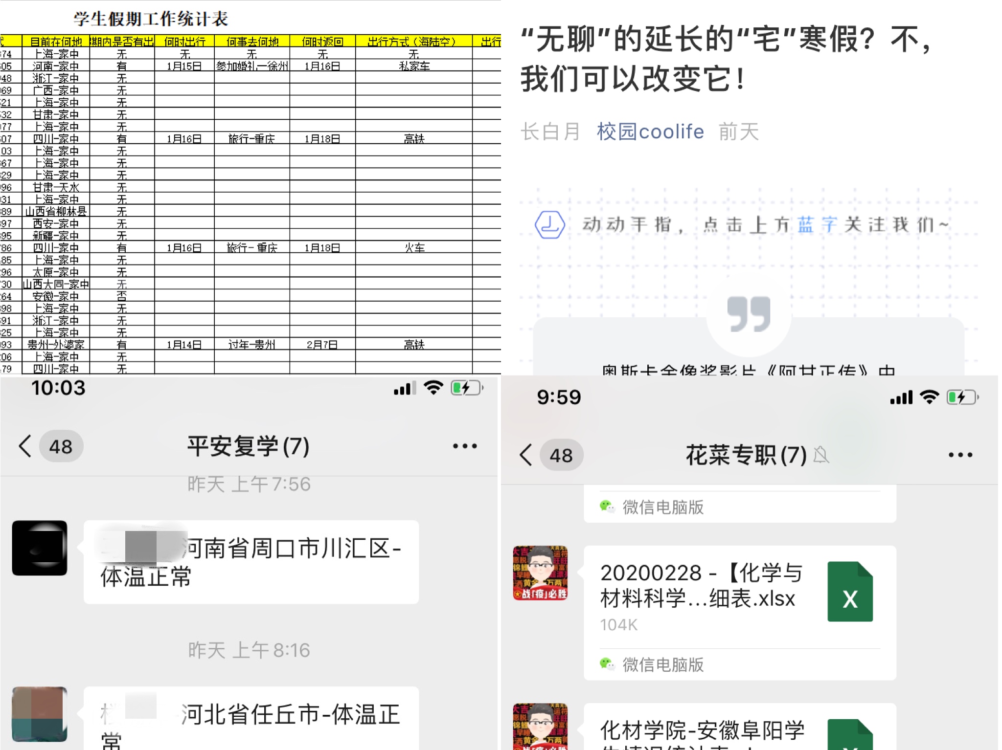Select cell 新疆-家中
Screen dimensions: 1002x750
(x=56, y=236)
